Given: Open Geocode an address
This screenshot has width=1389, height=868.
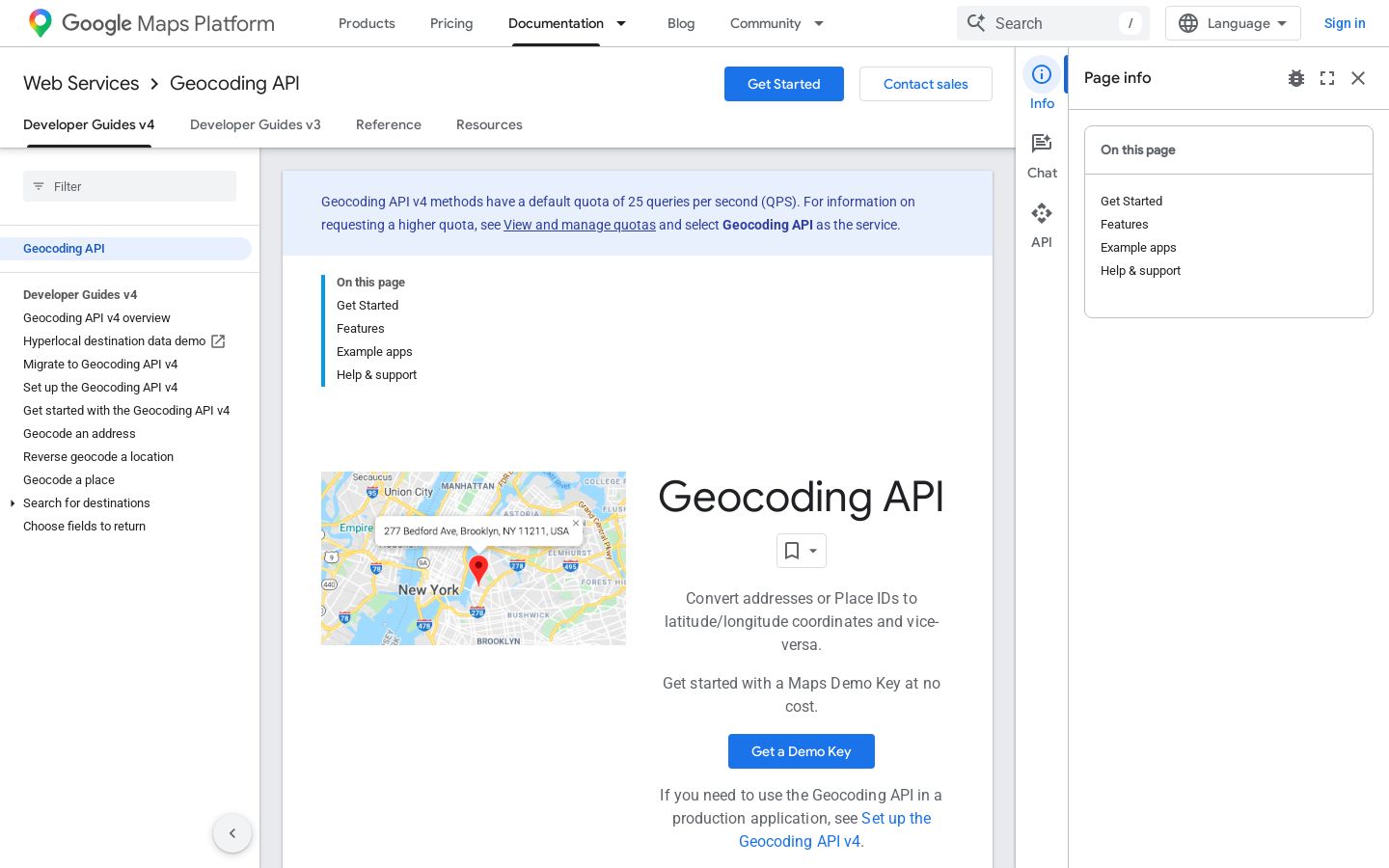Looking at the screenshot, I should click(79, 434).
